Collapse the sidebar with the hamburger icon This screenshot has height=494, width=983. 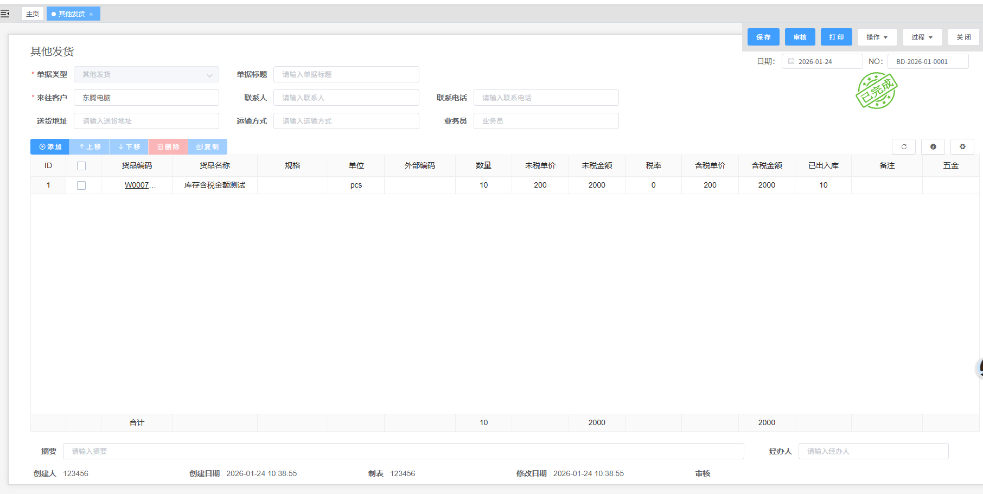coord(5,14)
